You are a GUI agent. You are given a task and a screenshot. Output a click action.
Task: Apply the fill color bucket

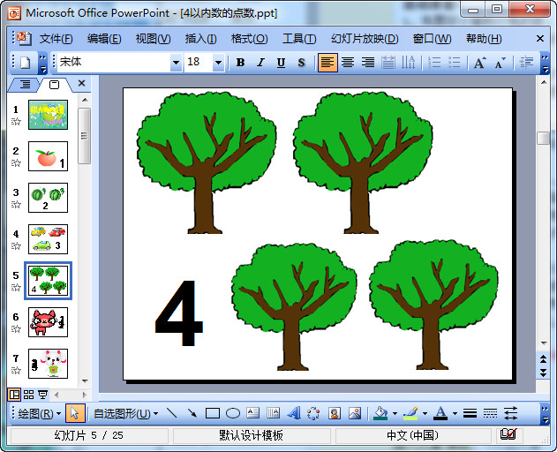coord(380,413)
